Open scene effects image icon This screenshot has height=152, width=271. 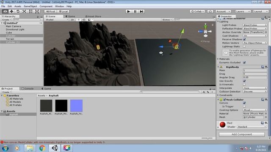click(89, 20)
